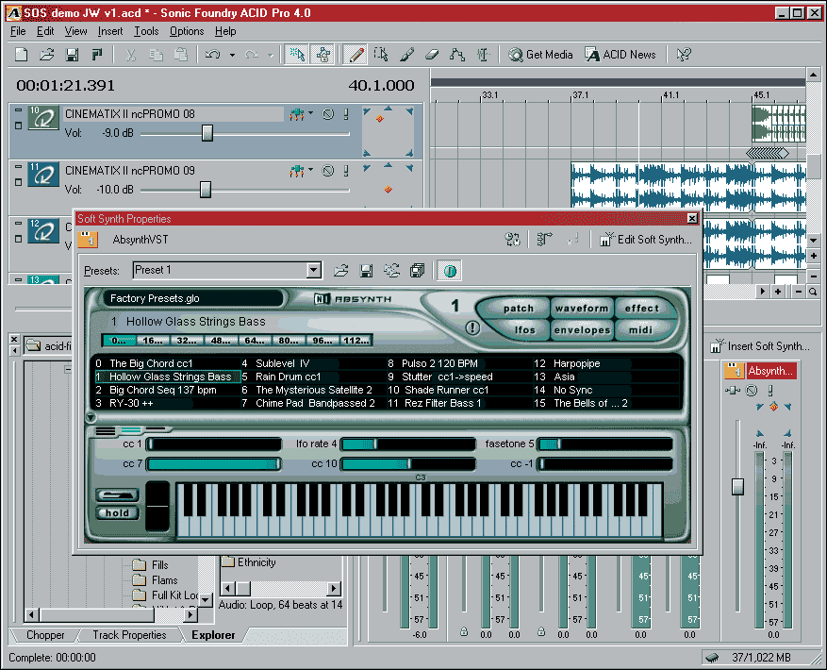Open the Absynth waveform page

(582, 308)
